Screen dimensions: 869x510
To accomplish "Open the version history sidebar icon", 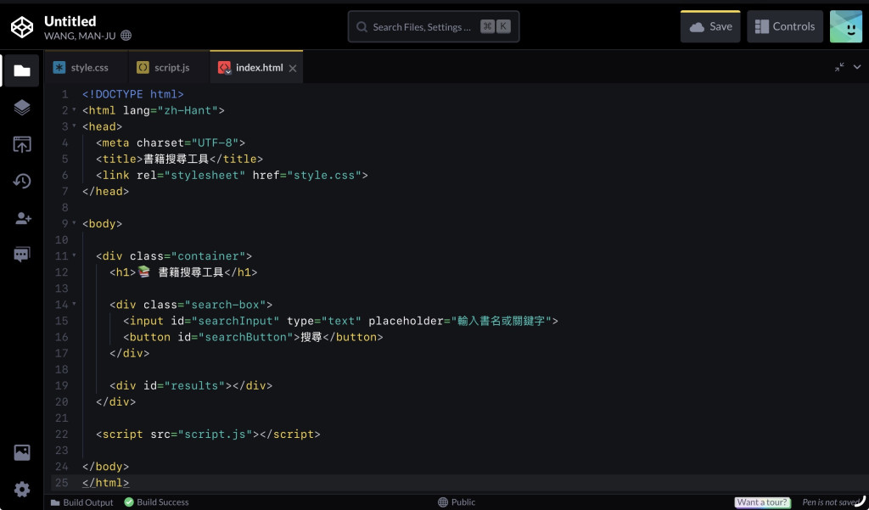I will 21,182.
